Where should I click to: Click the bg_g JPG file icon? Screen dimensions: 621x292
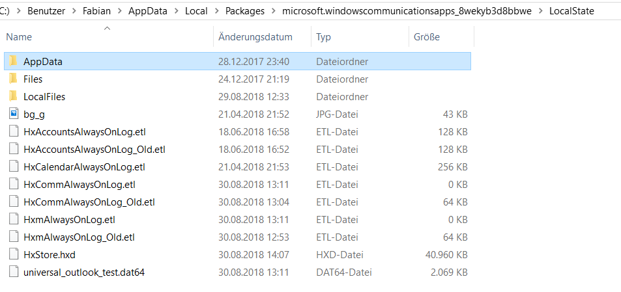13,114
